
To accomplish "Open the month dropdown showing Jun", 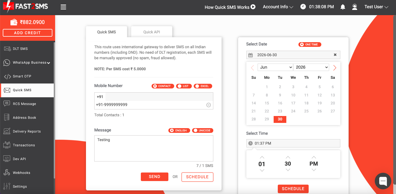I will click(275, 67).
